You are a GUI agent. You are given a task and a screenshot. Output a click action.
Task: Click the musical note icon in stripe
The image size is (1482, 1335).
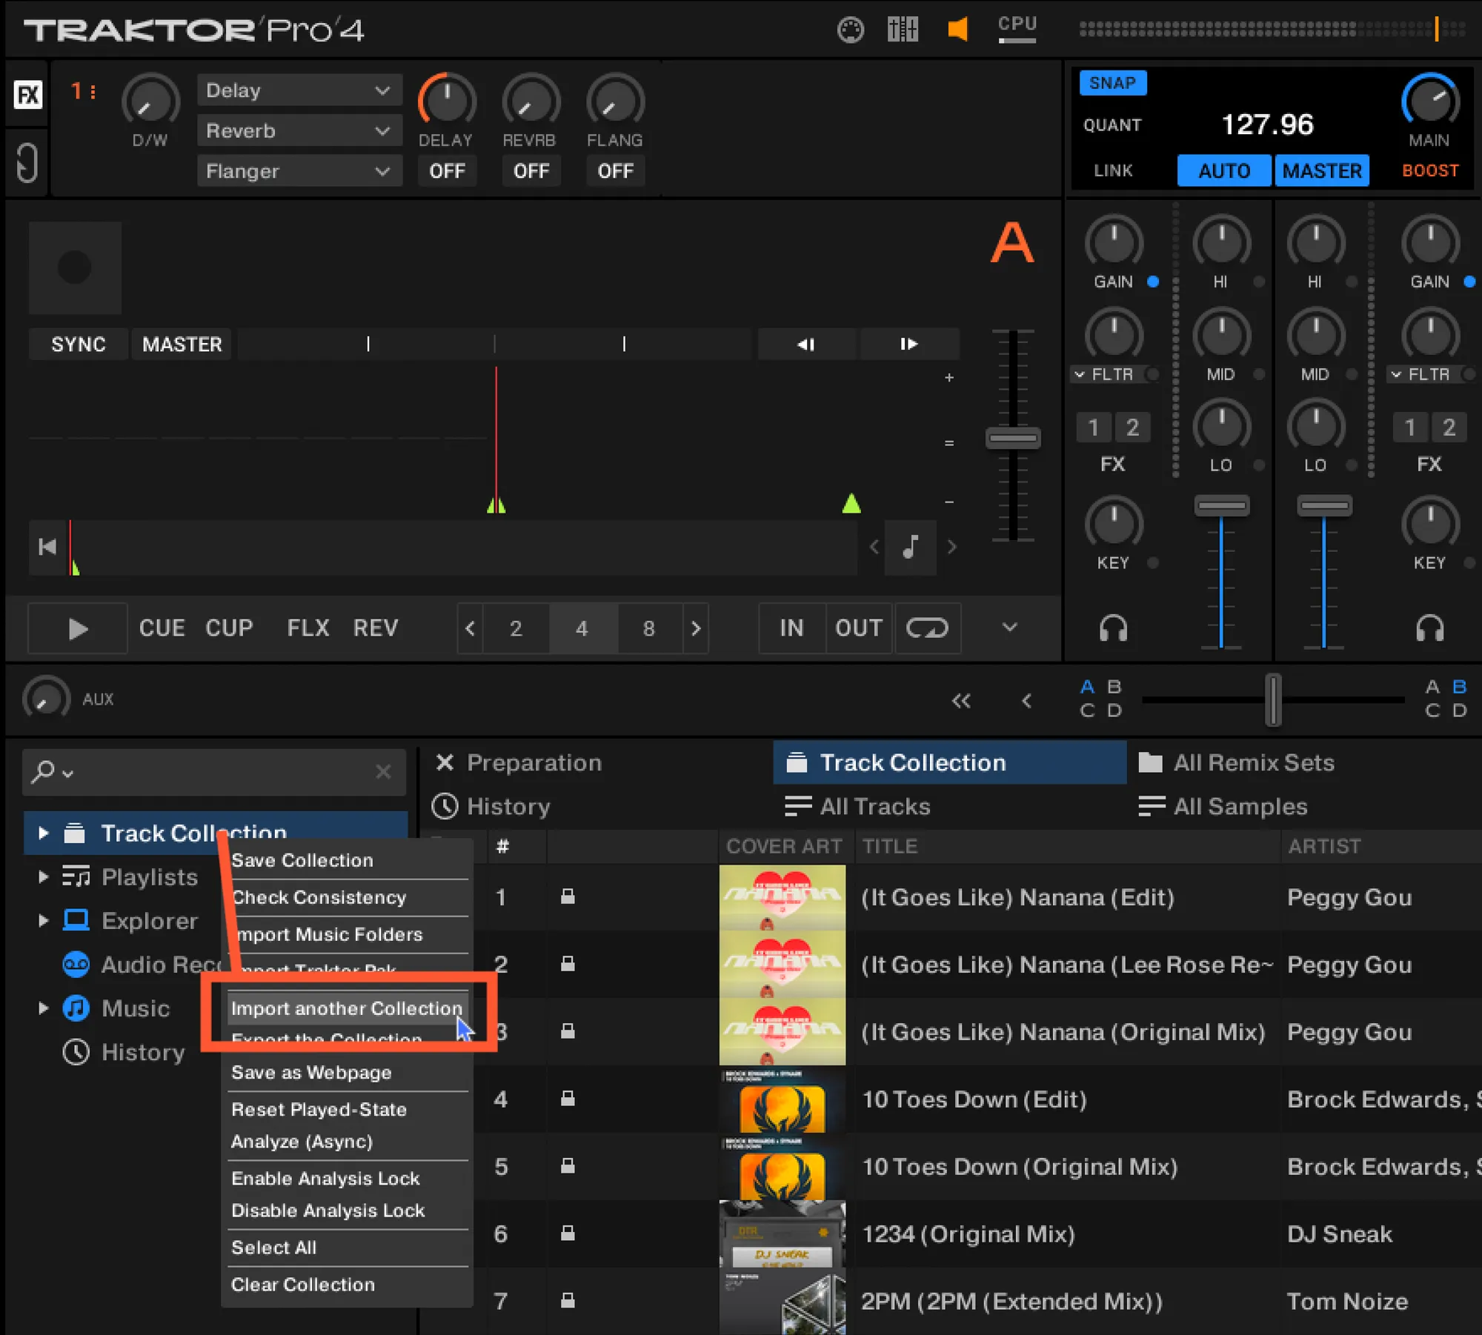tap(911, 547)
